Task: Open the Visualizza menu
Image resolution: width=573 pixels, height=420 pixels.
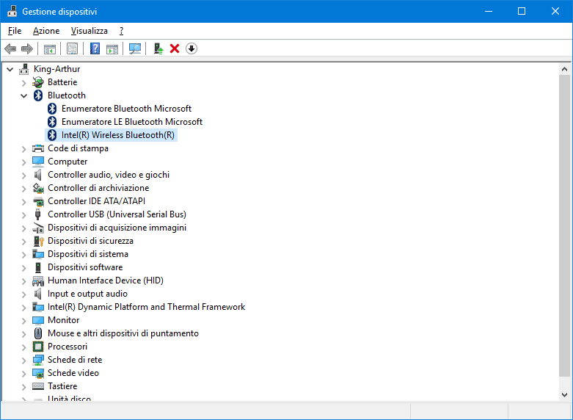Action: coord(89,31)
